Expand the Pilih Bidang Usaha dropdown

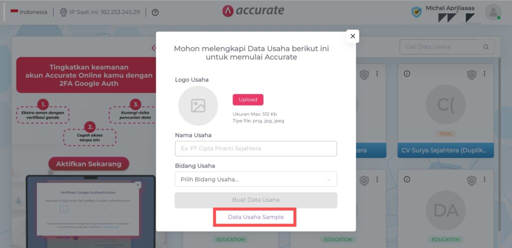[x=255, y=179]
